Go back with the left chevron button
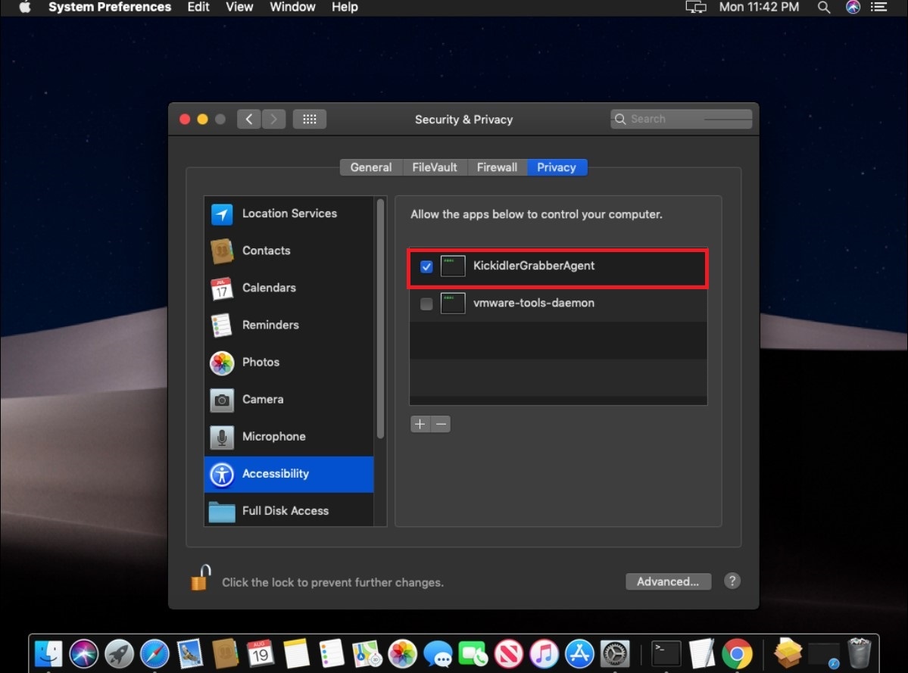 [249, 119]
